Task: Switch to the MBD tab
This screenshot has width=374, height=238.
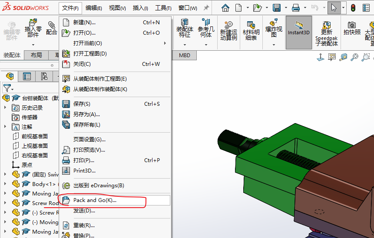Action: coord(185,55)
